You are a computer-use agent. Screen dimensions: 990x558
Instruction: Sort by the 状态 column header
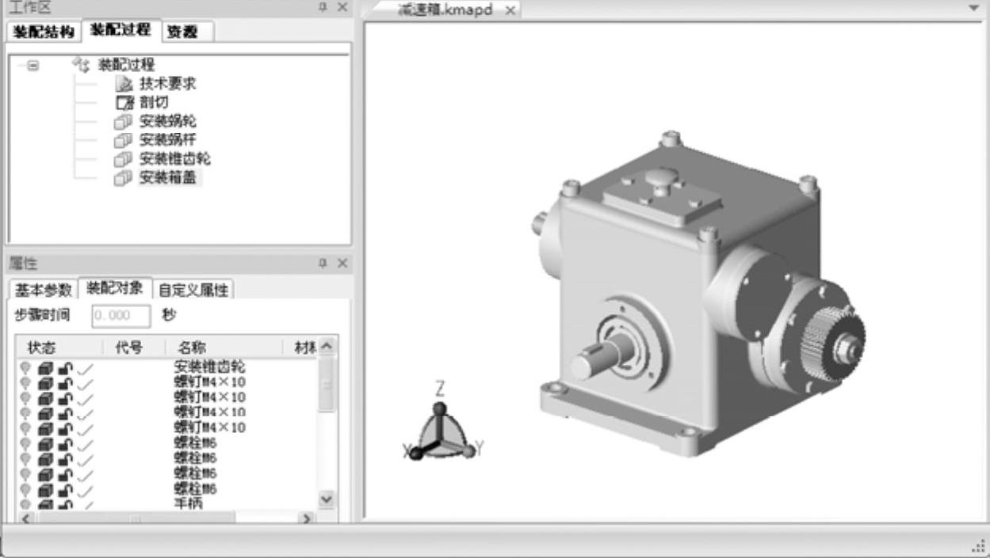[x=59, y=347]
